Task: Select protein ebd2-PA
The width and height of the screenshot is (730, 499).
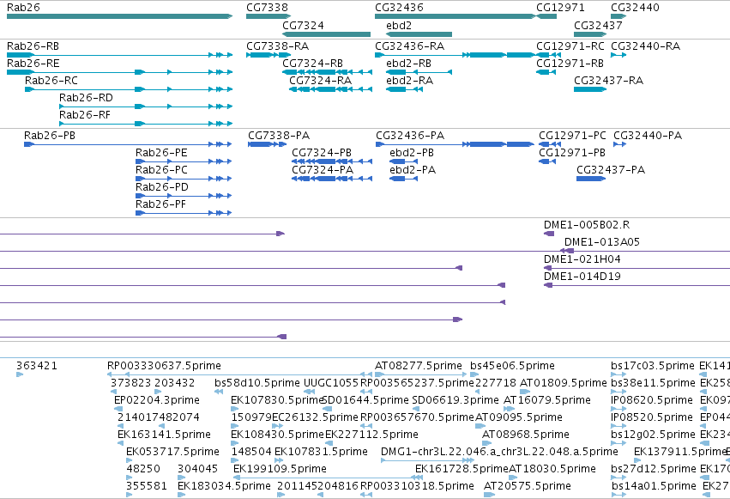Action: pos(404,179)
